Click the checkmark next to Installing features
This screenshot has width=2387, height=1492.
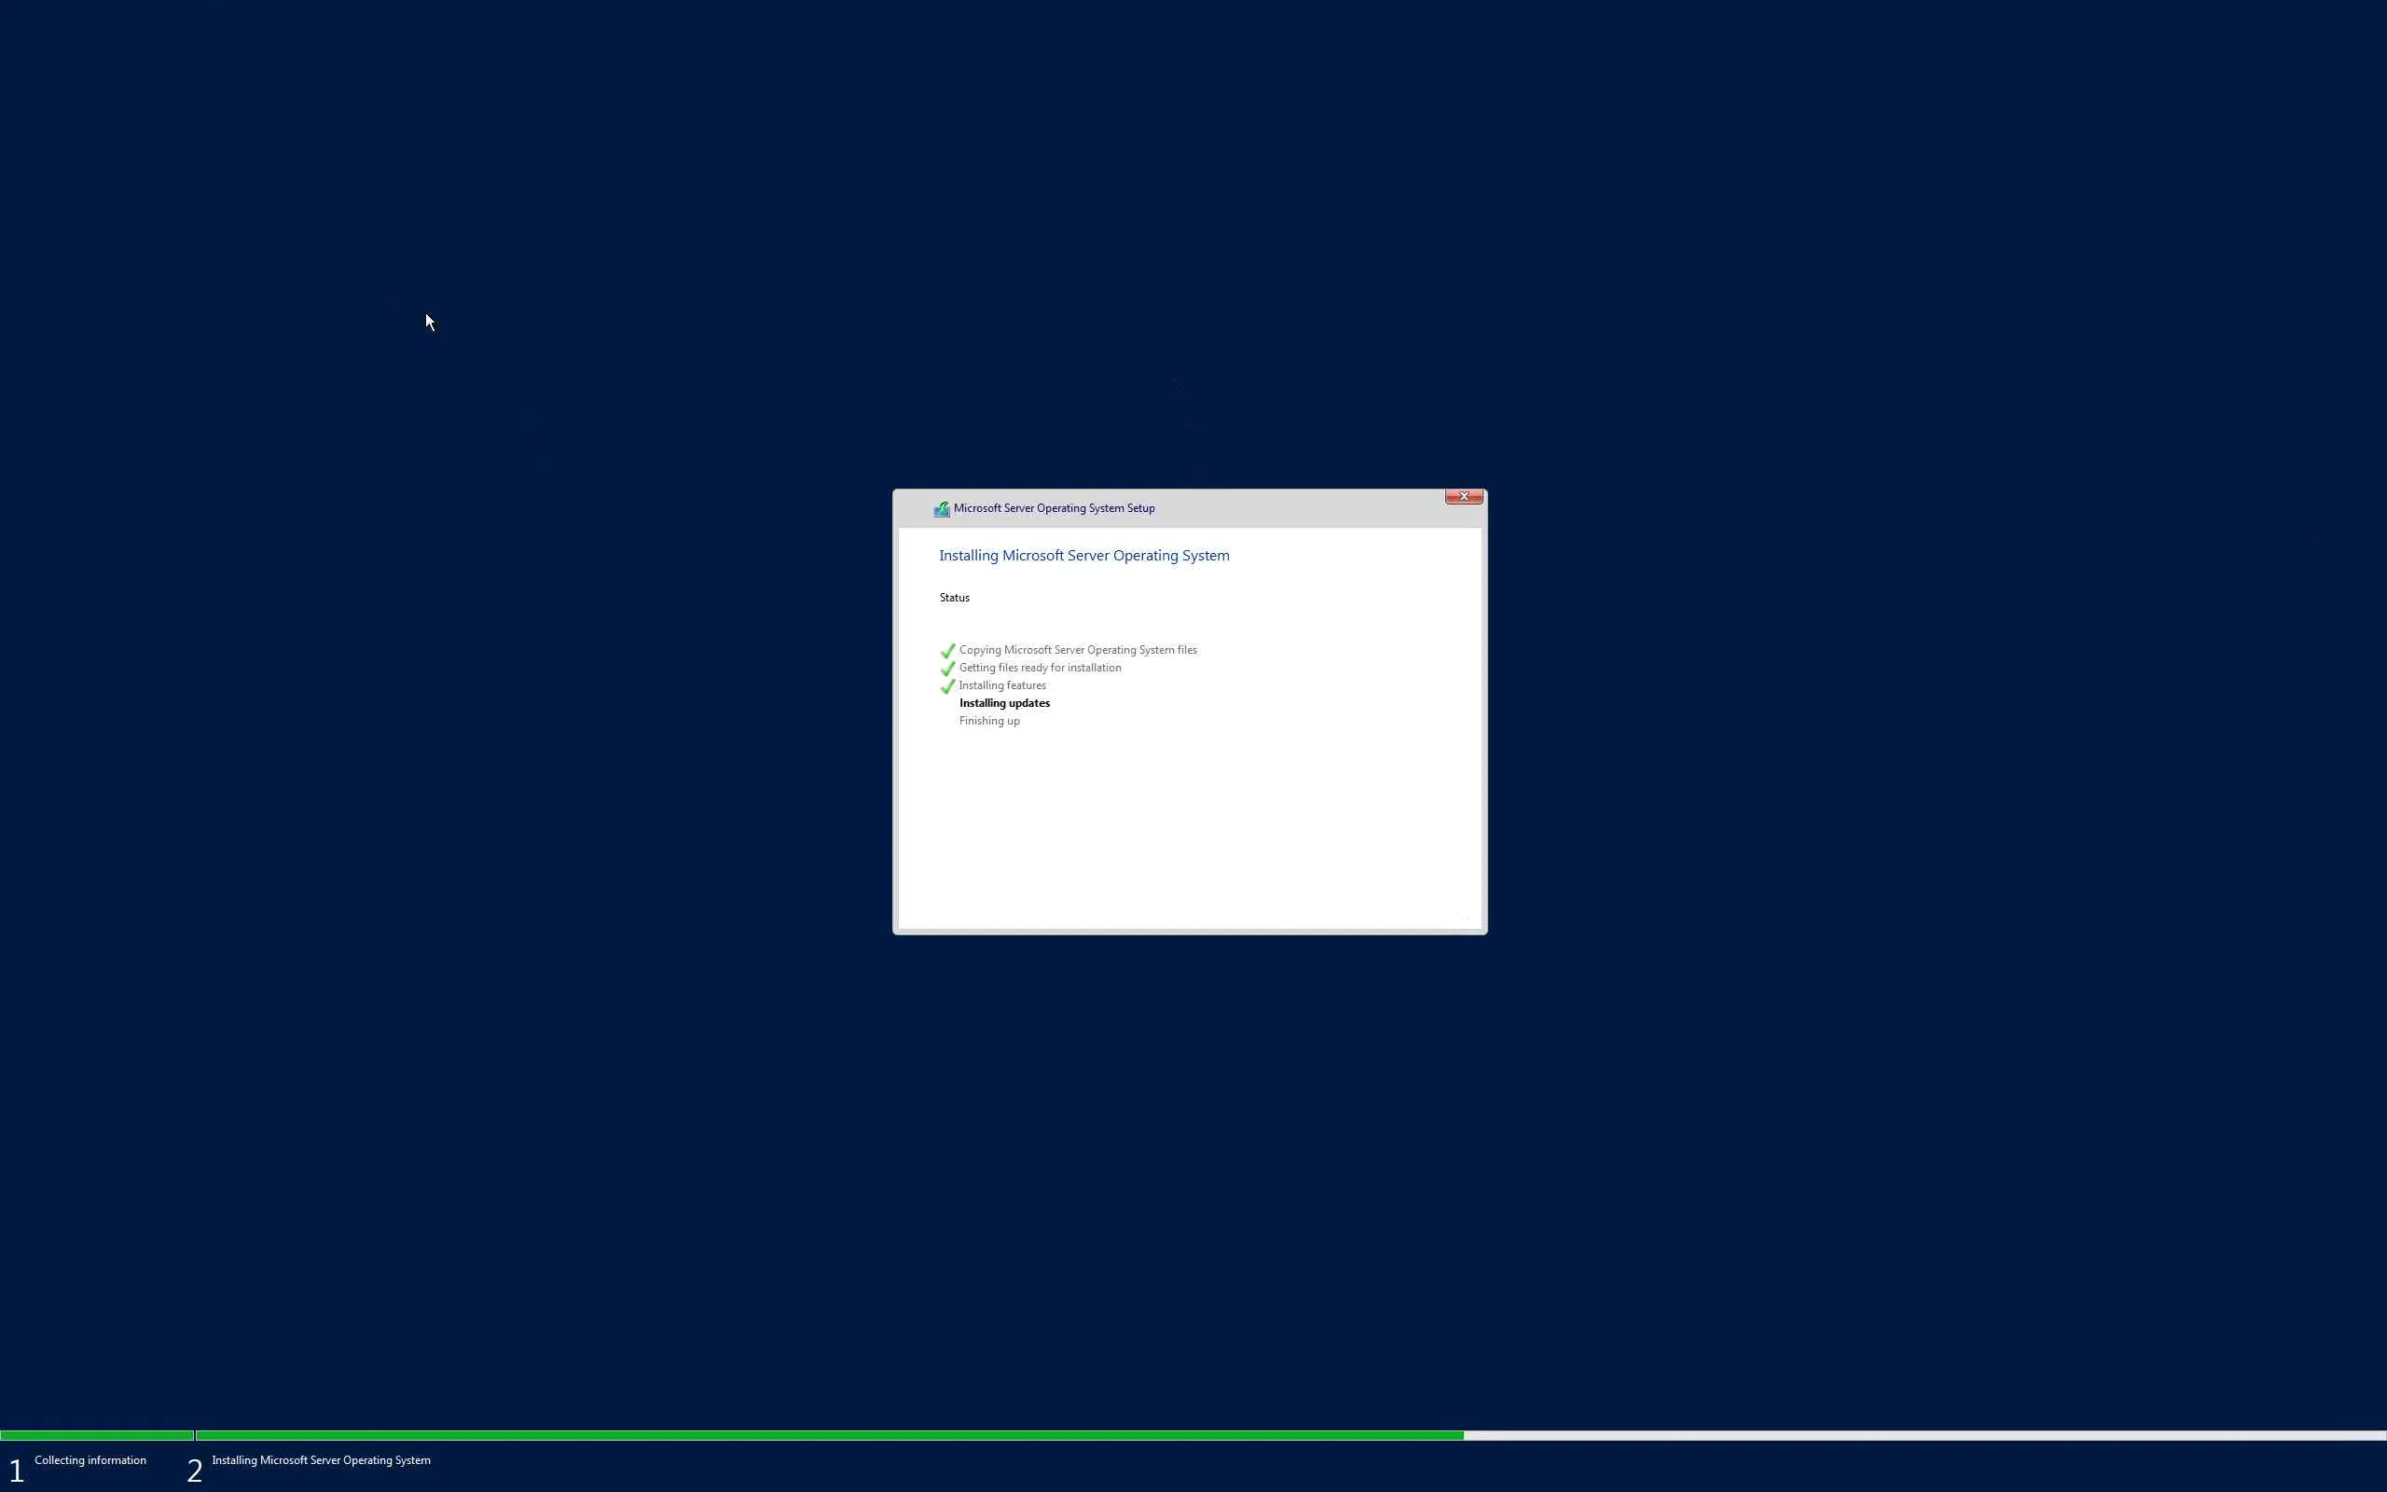coord(947,687)
